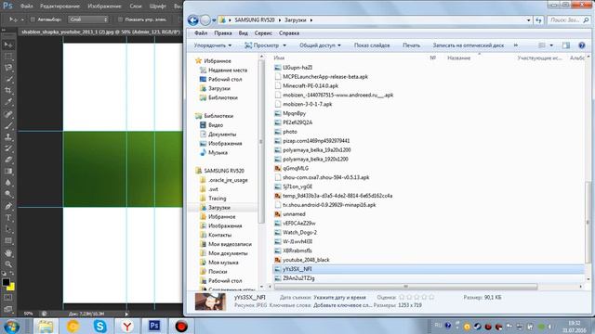
Task: Click the Печать button
Action: (411, 45)
